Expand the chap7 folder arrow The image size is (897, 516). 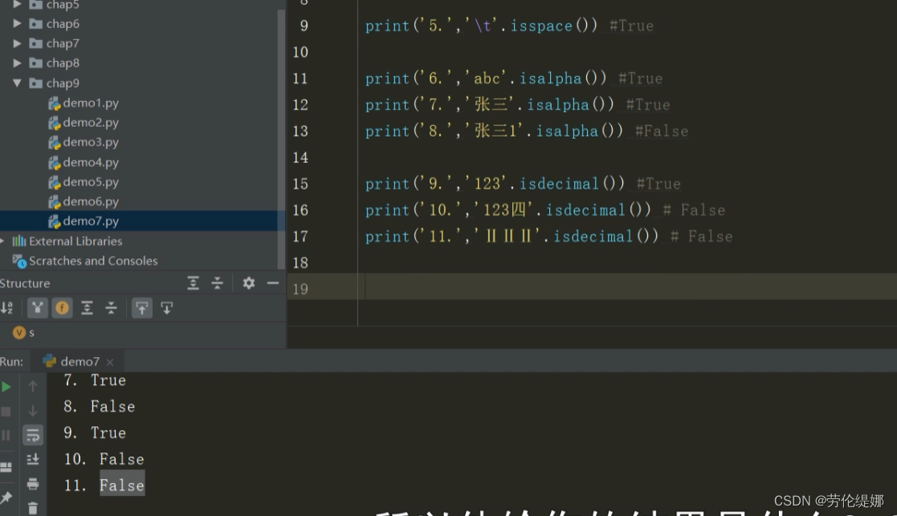coord(17,43)
